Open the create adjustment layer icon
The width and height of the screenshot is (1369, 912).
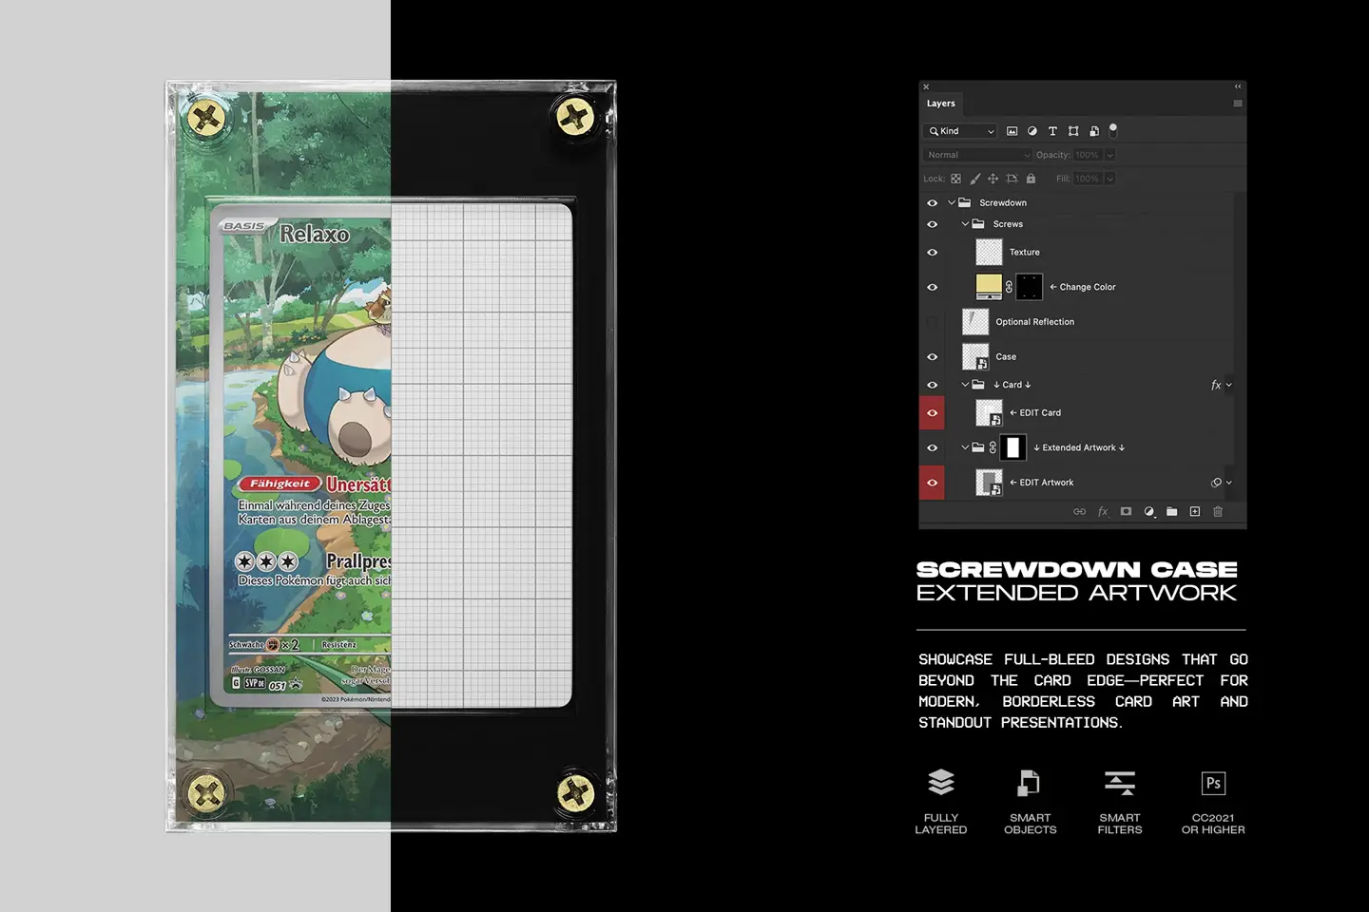tap(1148, 511)
